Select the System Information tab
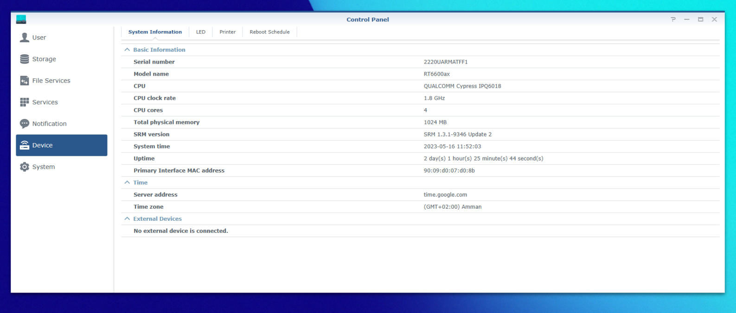Viewport: 736px width, 313px height. [155, 32]
